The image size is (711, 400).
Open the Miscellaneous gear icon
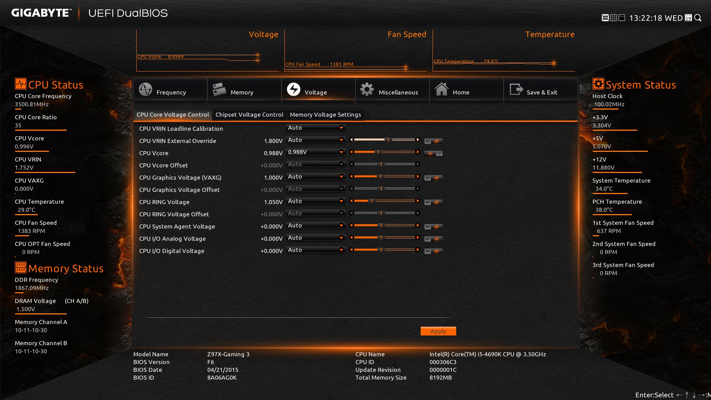pos(367,89)
